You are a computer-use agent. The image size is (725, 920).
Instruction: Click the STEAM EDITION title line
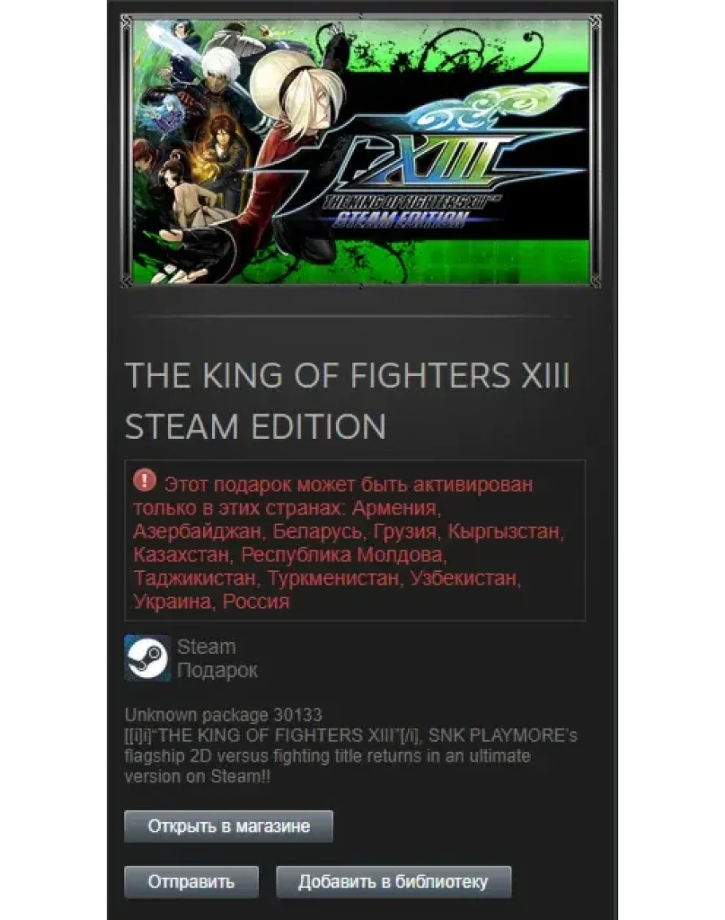click(x=256, y=427)
